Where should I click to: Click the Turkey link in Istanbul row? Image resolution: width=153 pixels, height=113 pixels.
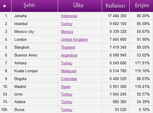coord(67,24)
